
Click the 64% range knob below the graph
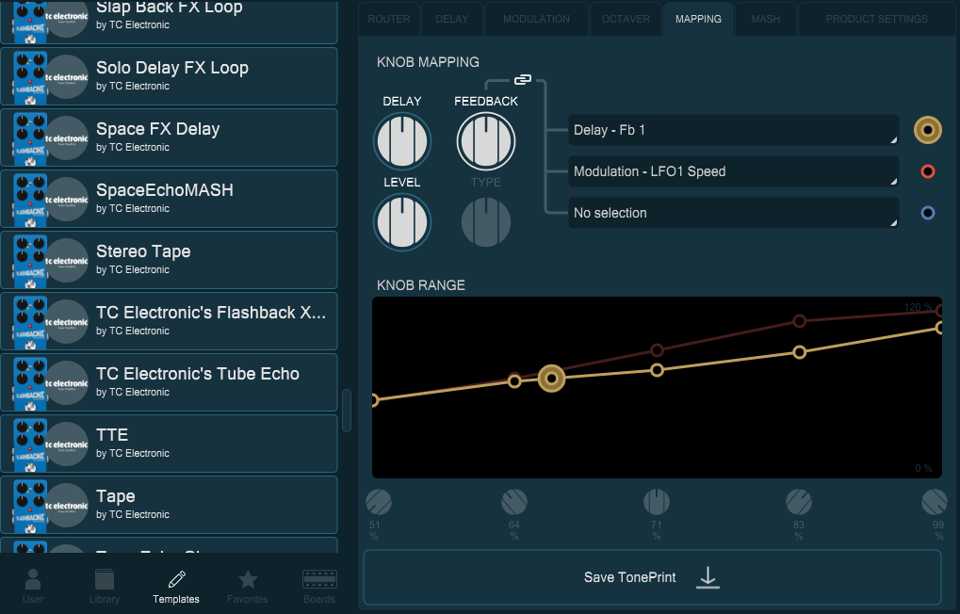point(514,503)
